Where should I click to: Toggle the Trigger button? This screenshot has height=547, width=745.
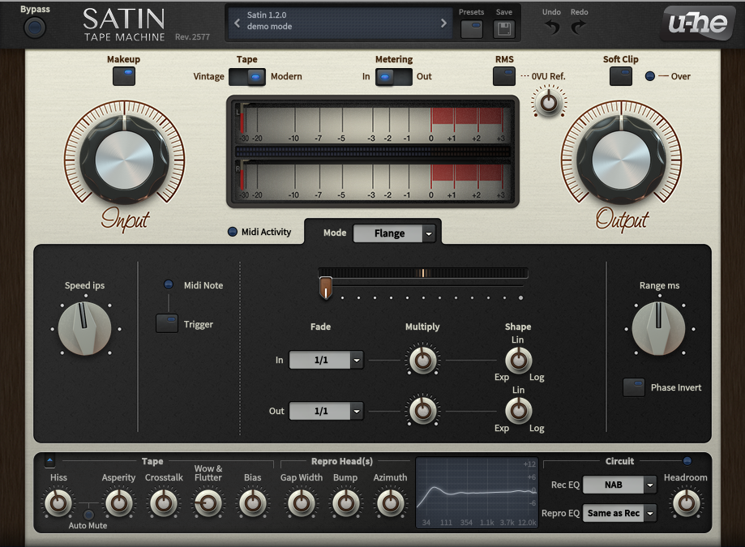pyautogui.click(x=167, y=323)
